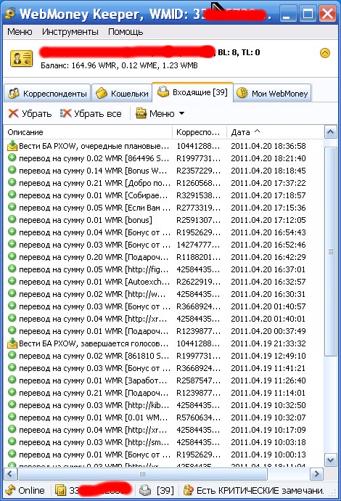Open the КРИТИЧЕСКИЕ замечания status notice
The height and width of the screenshot is (501, 341).
(x=255, y=490)
